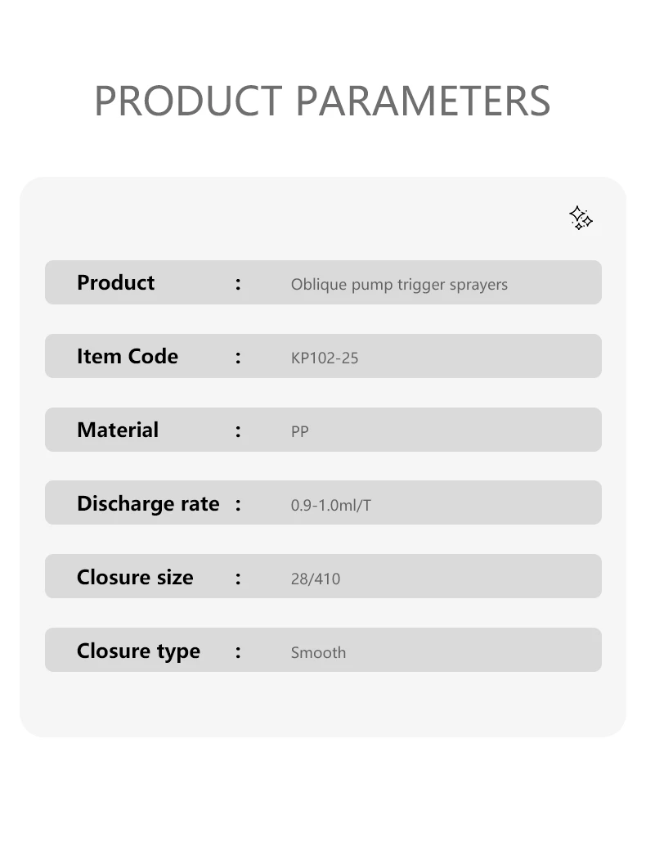Click the colon in the Item Code row
Viewport: 646px width, 856px height.
click(238, 358)
